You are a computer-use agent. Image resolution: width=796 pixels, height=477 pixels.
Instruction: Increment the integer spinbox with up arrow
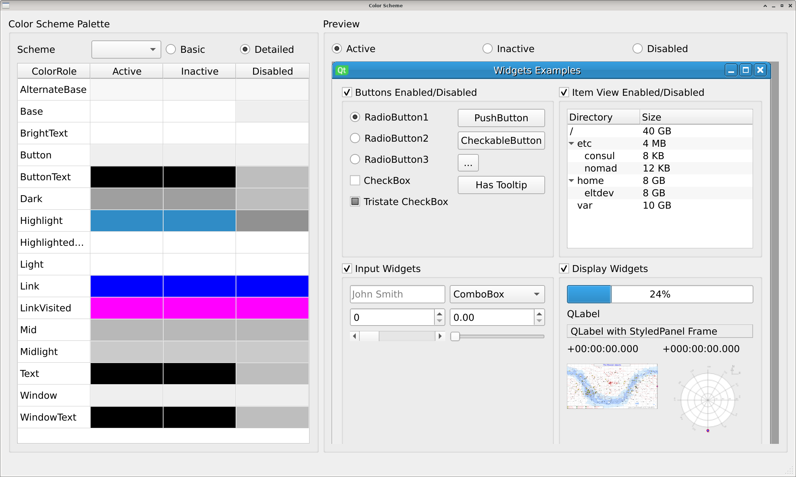click(x=440, y=314)
